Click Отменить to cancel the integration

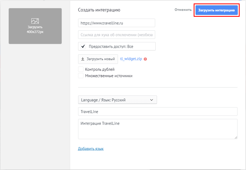183,10
